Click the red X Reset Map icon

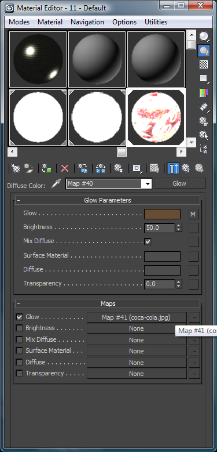65,168
